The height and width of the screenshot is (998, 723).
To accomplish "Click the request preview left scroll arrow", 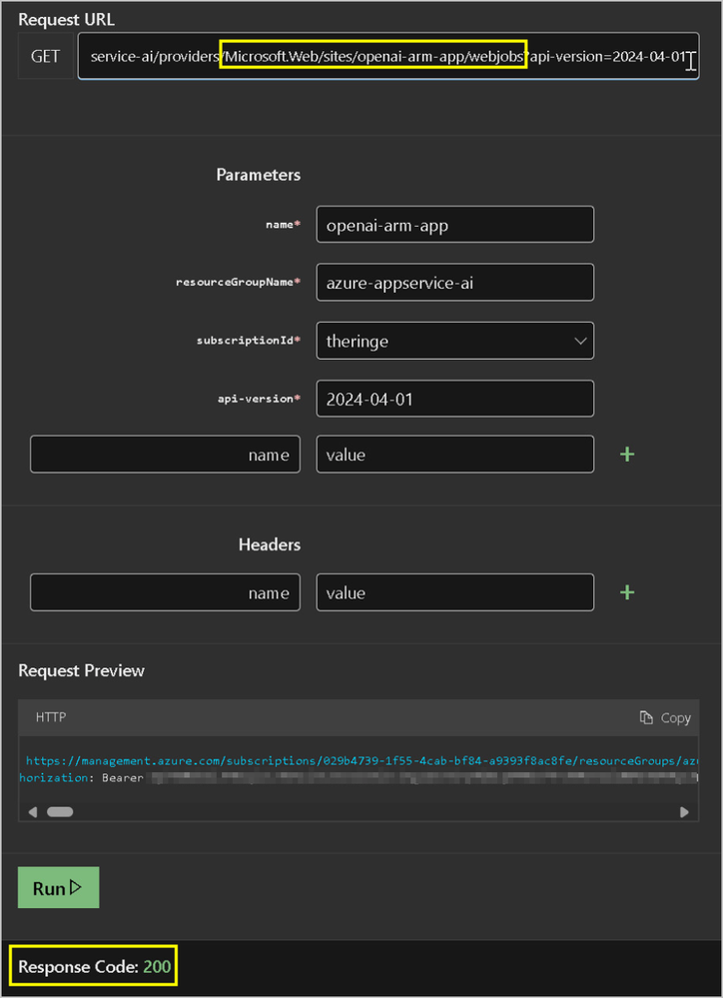I will click(x=33, y=811).
